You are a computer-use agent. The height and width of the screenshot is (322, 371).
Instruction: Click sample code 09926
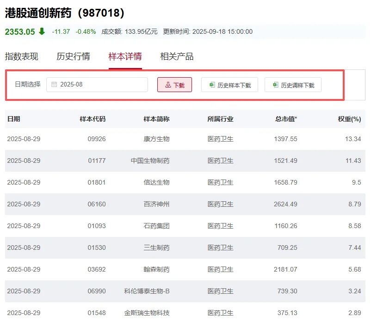click(x=97, y=139)
